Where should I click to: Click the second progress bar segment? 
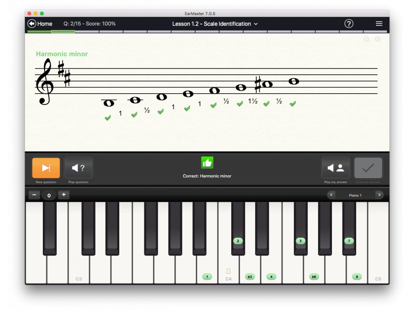pyautogui.click(x=63, y=31)
